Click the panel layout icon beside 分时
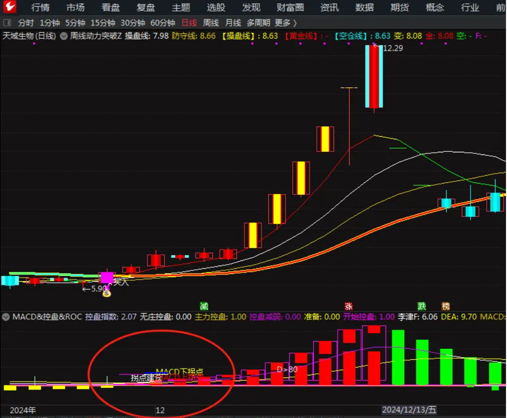507x418 pixels. [x=8, y=23]
